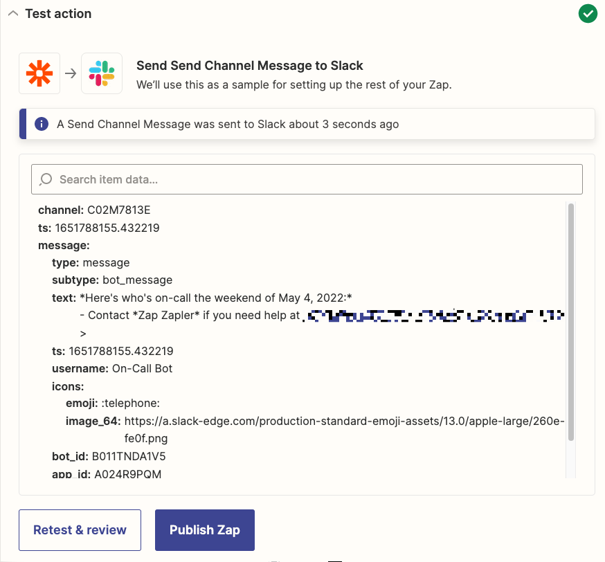Click the green success checkmark icon
The width and height of the screenshot is (605, 562).
click(x=588, y=14)
